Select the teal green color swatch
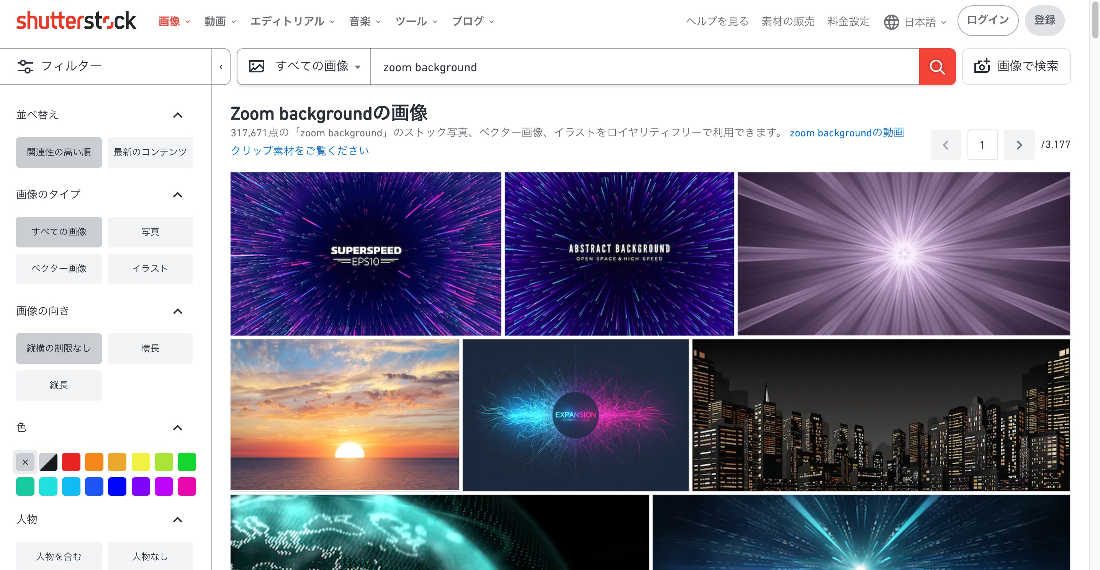This screenshot has height=570, width=1100. [x=25, y=486]
